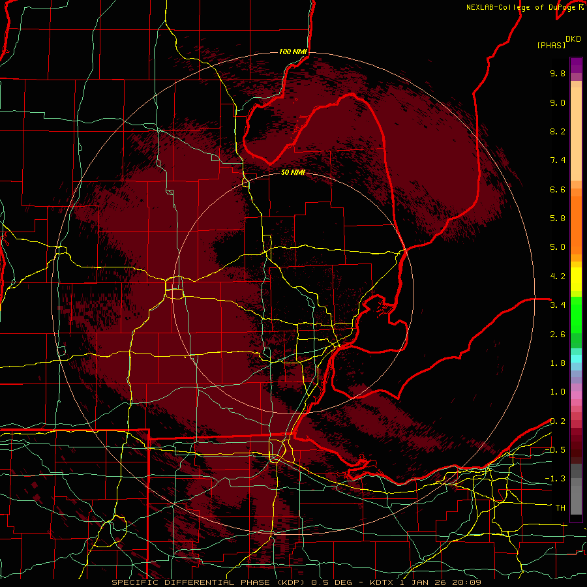This screenshot has height=587, width=587.
Task: Pick the bright green segment of the color bar
Action: (x=576, y=316)
